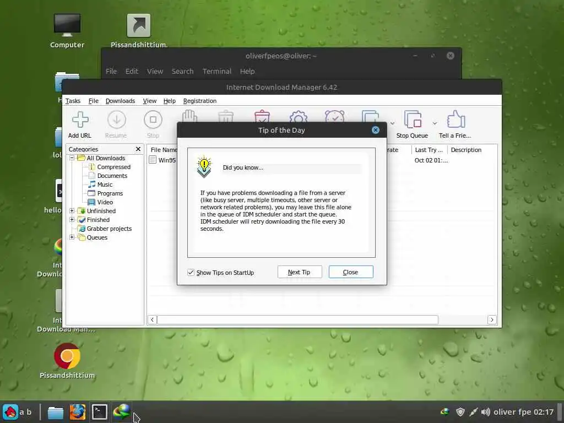Close the Tip of the Day dialog

point(376,130)
